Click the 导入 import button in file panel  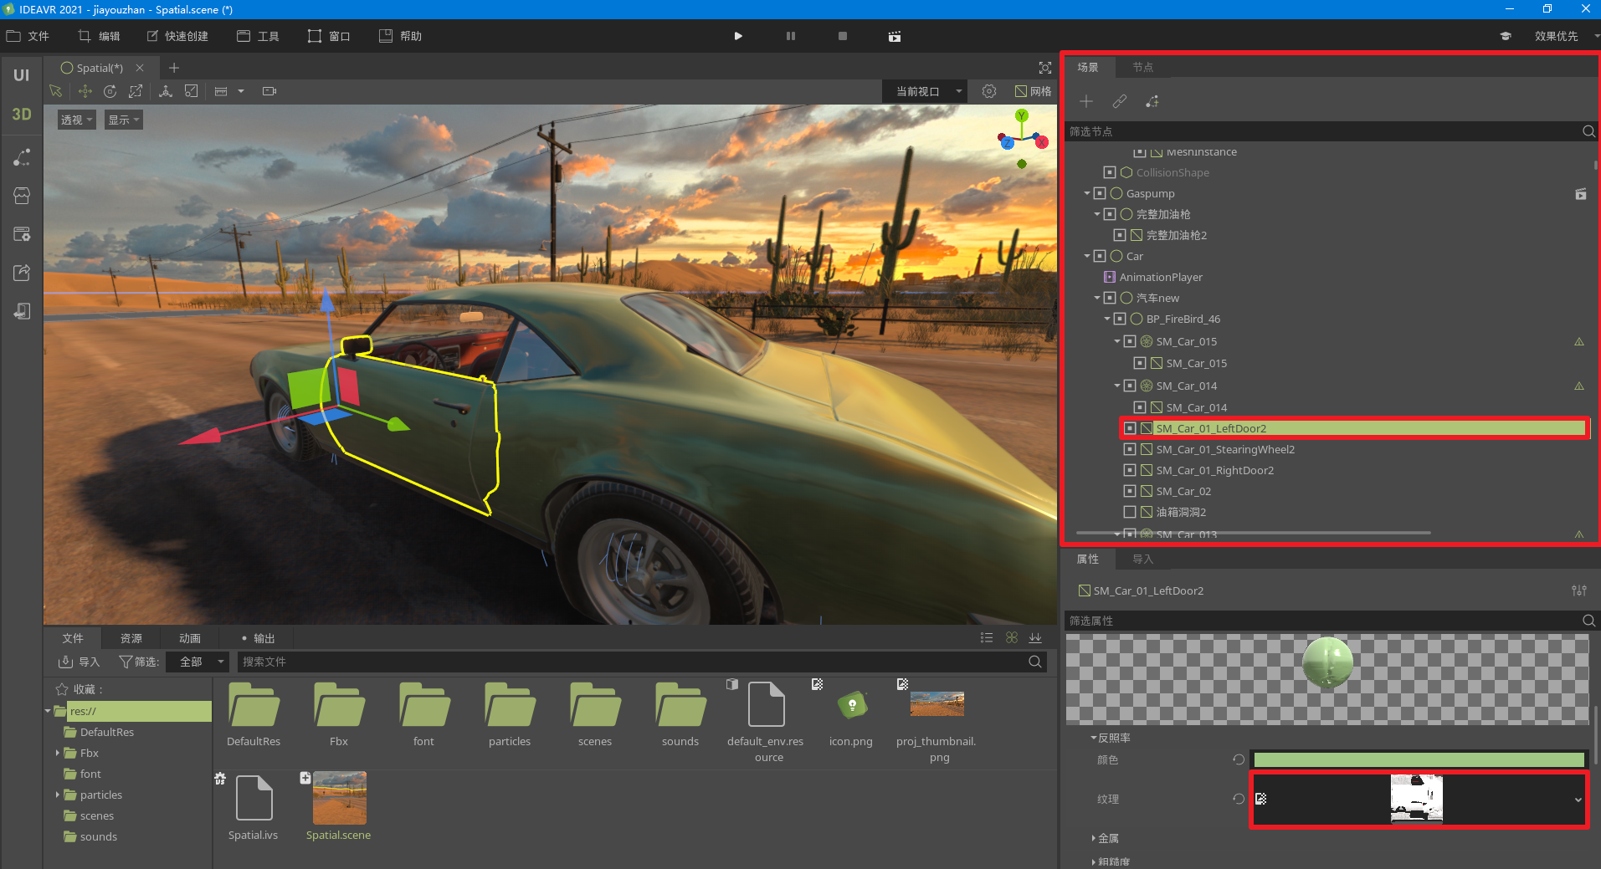click(79, 662)
